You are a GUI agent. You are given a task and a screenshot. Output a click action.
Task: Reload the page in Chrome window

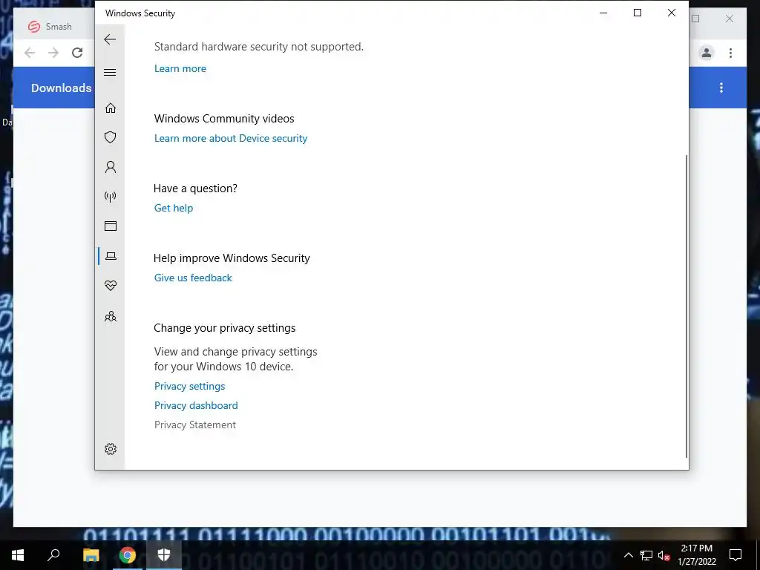[77, 53]
